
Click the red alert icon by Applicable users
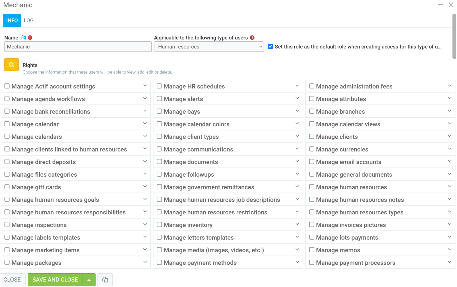click(252, 38)
